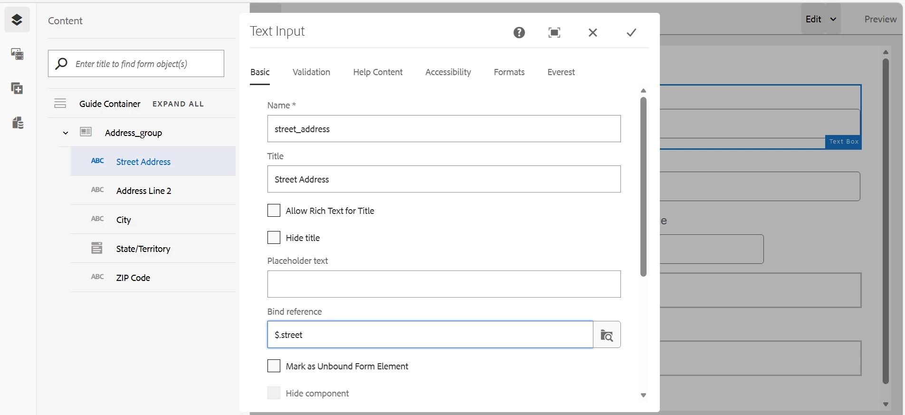This screenshot has height=415, width=905.
Task: Open the Components add panel icon
Action: coord(17,88)
